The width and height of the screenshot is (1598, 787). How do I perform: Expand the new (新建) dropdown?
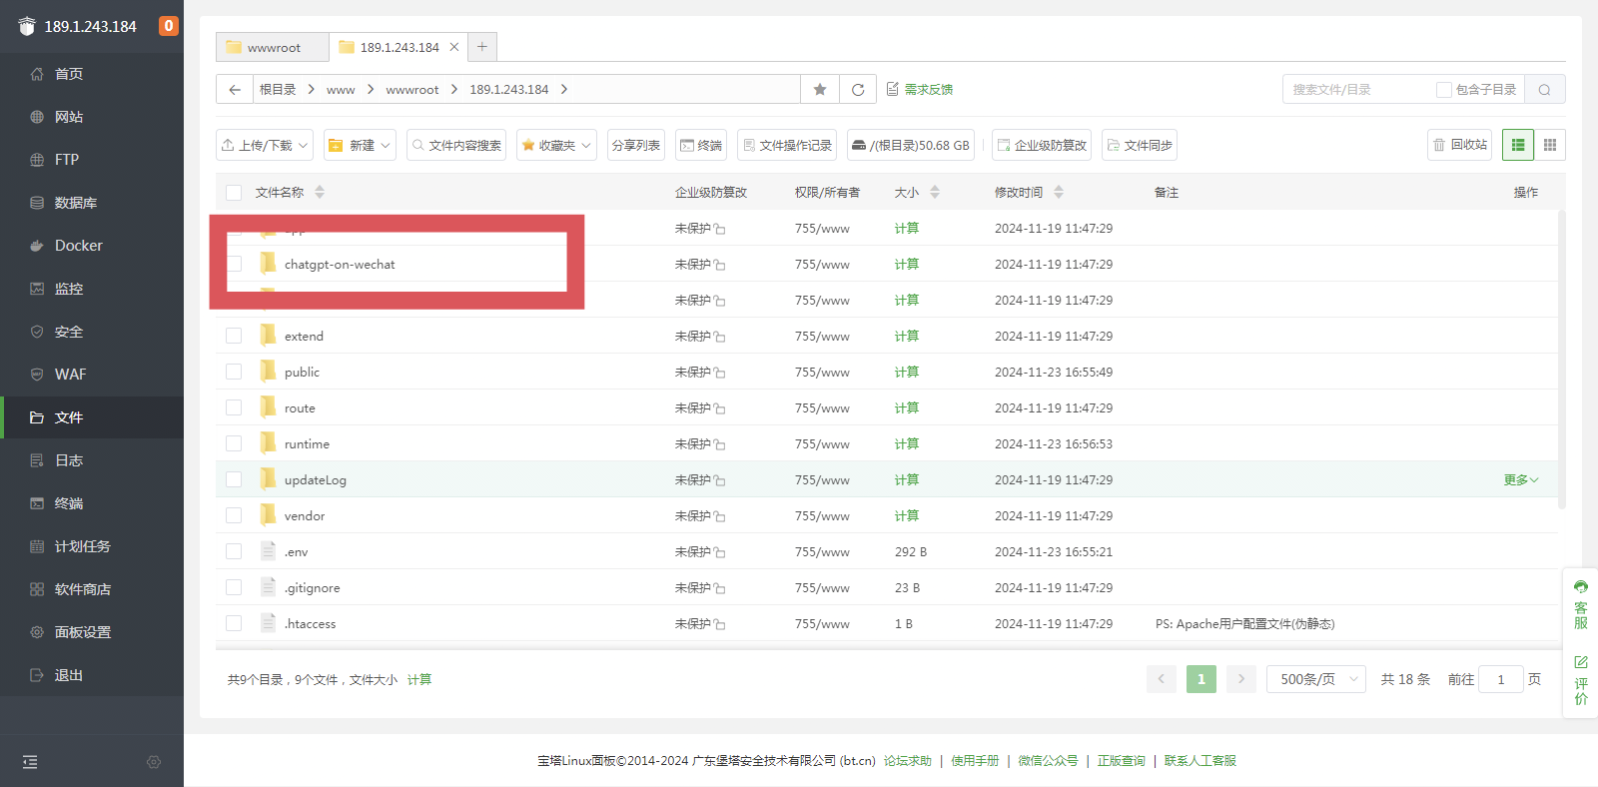[x=360, y=145]
